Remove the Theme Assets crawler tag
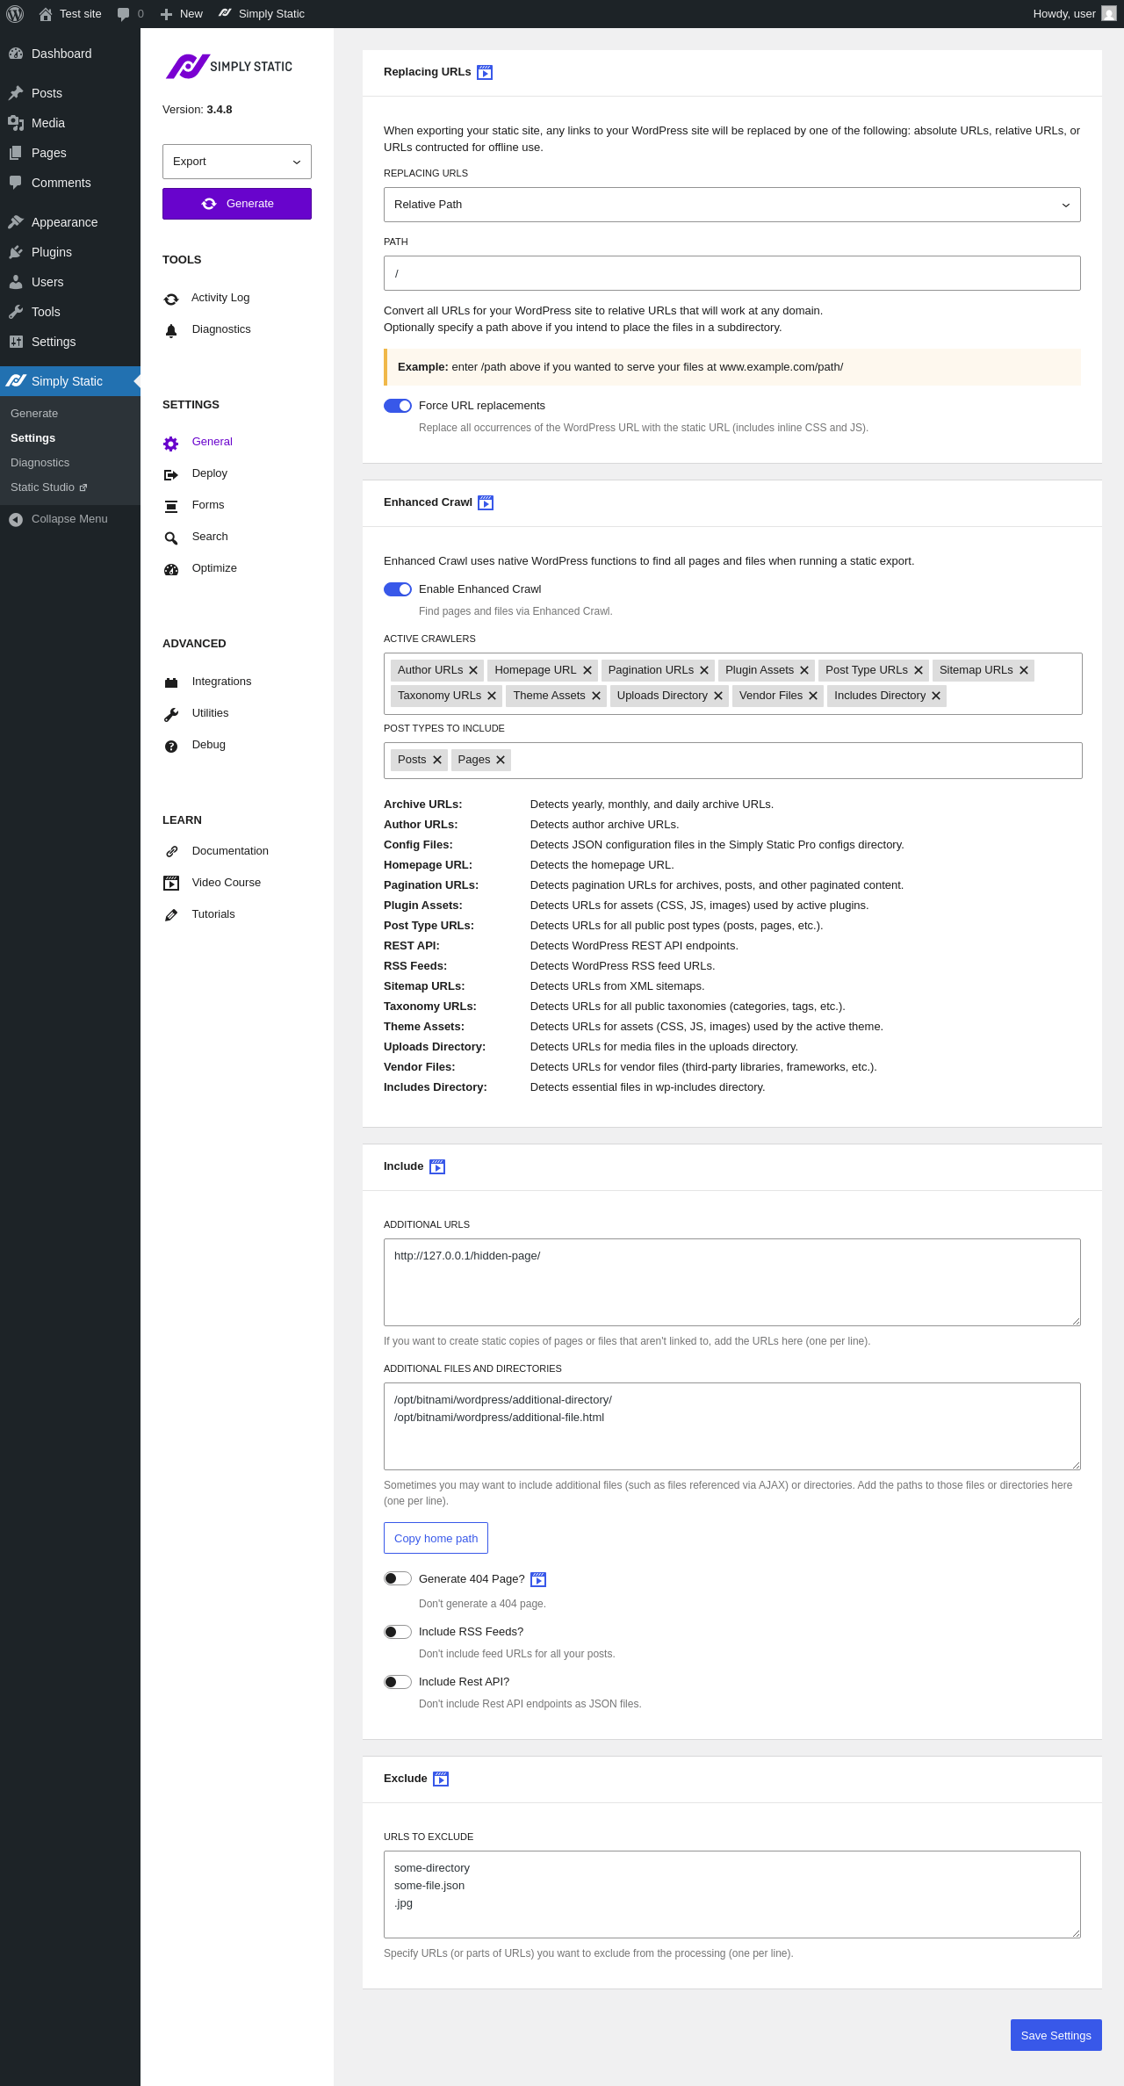Screen dimensions: 1124x2086 (x=596, y=696)
